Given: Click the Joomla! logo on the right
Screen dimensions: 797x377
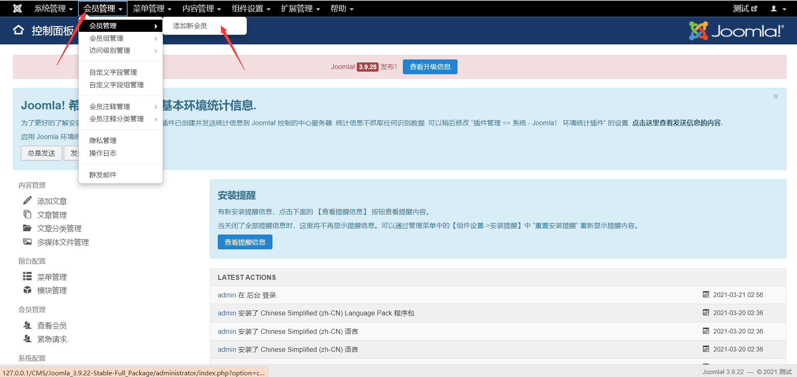Looking at the screenshot, I should pos(737,30).
